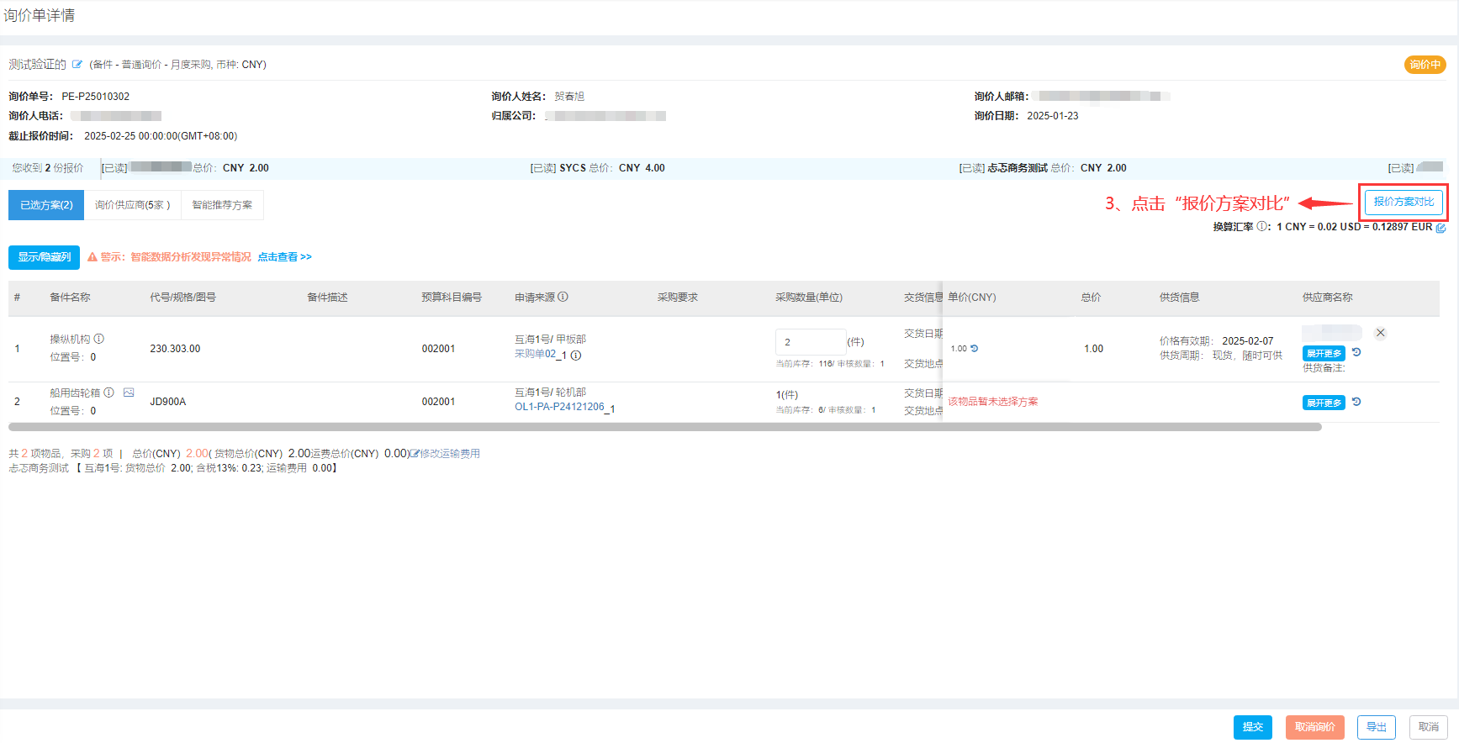Click price validity date 2025-02-07

1247,341
